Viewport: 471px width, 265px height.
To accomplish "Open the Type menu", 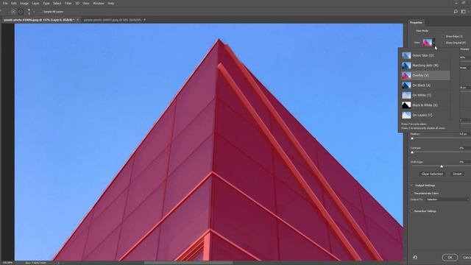I will pos(46,3).
